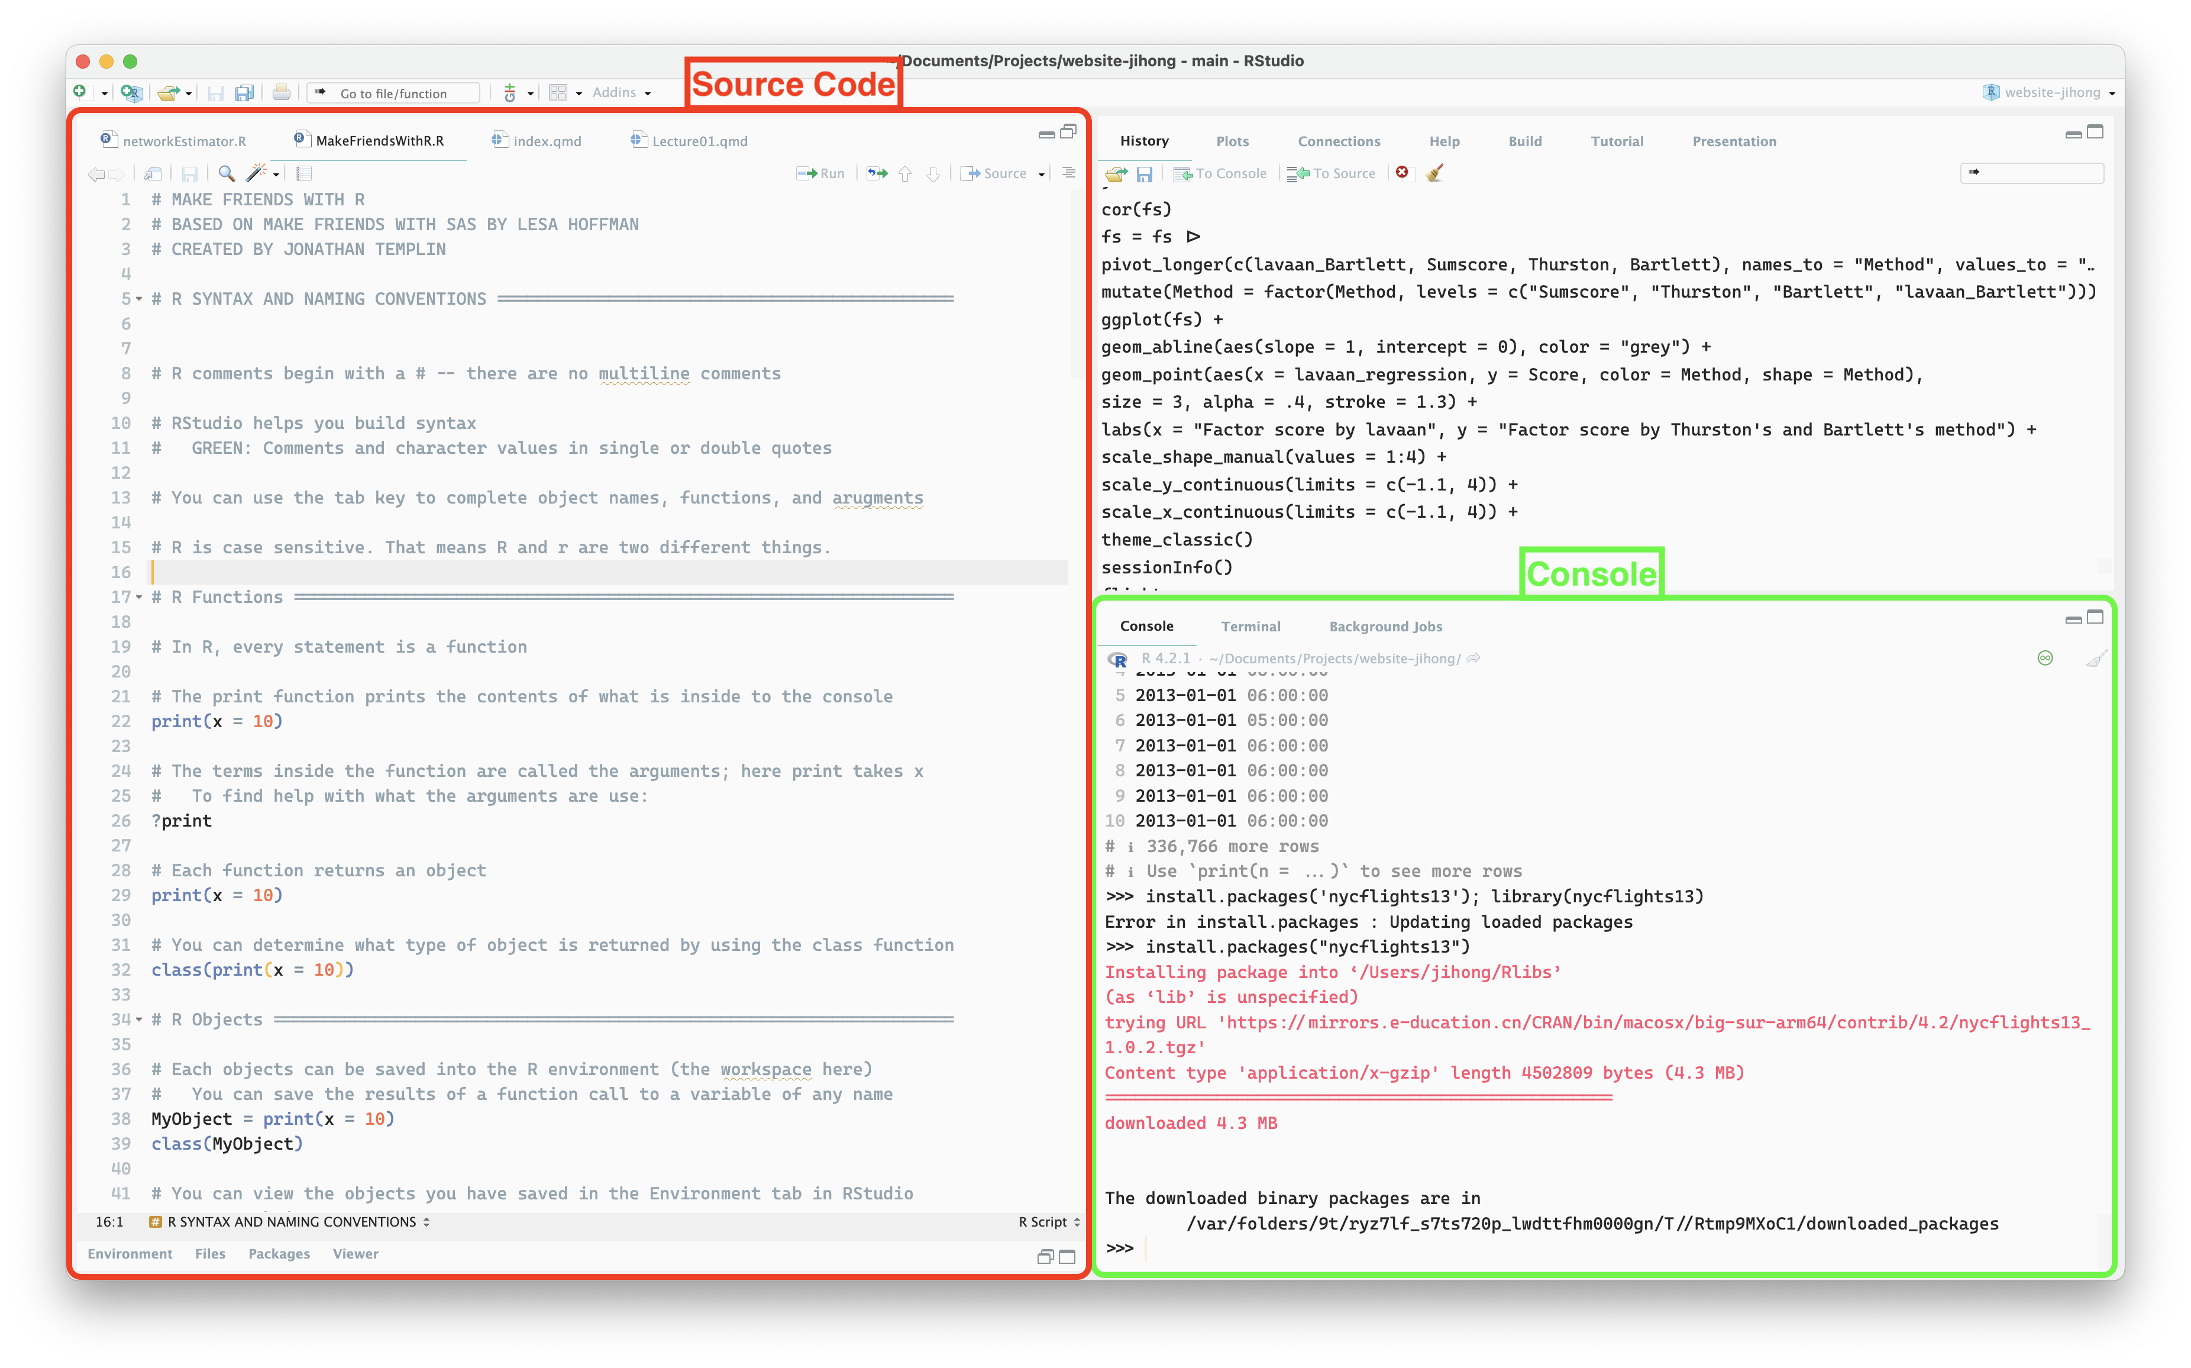Click the Compile Report notebook icon
2191x1368 pixels.
304,173
